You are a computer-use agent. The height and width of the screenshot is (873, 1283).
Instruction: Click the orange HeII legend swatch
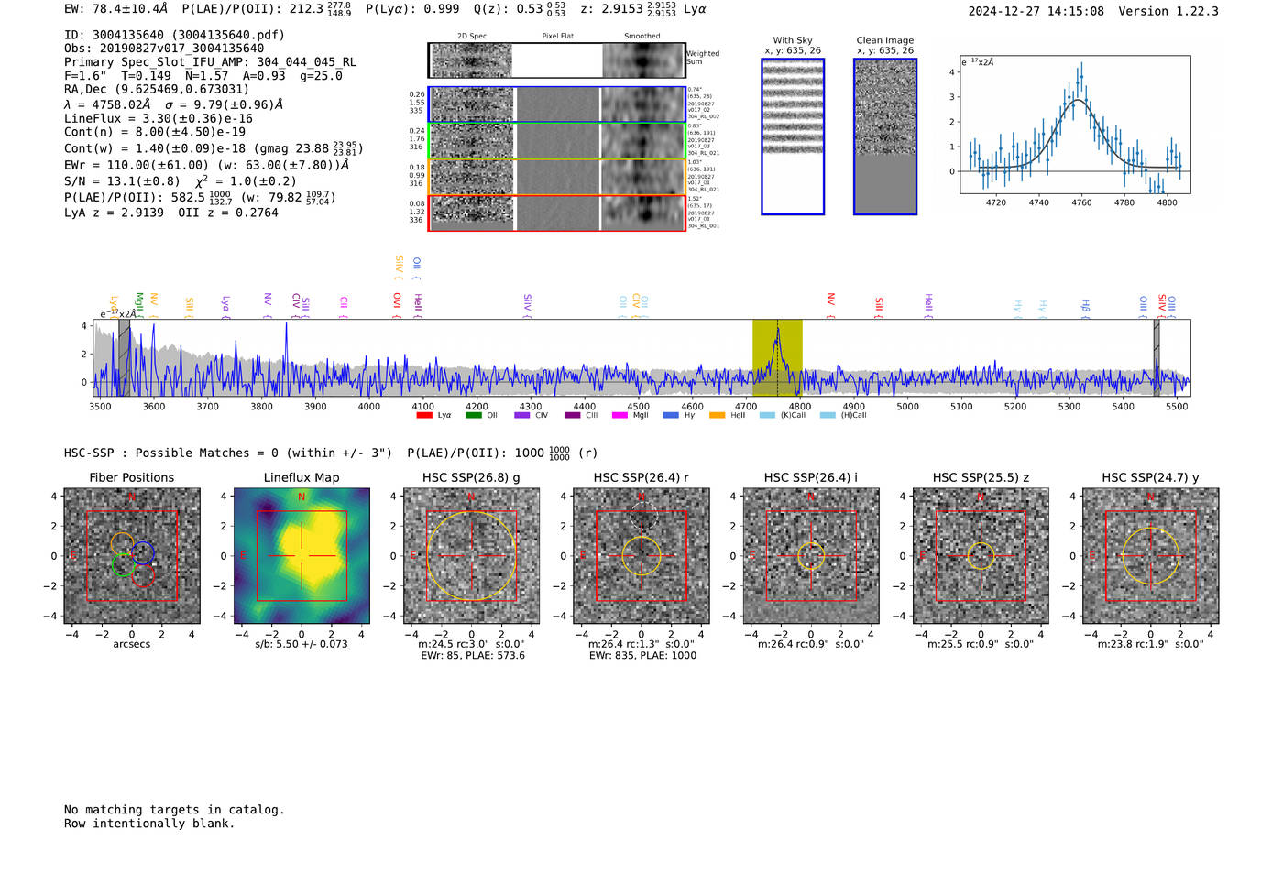[717, 415]
